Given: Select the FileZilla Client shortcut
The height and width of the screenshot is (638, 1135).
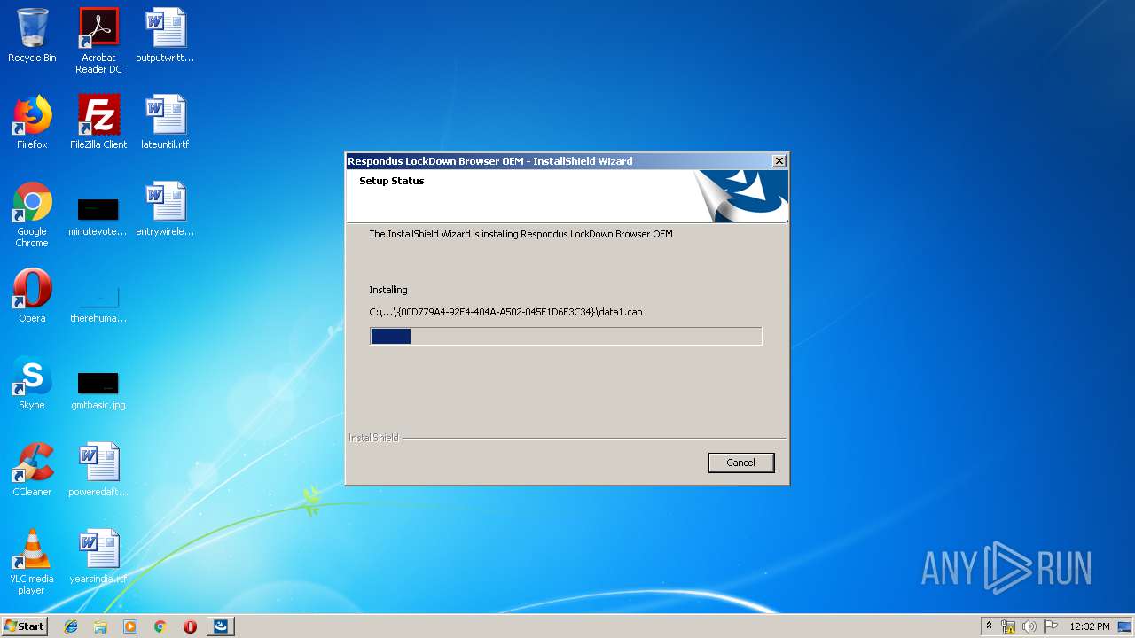Looking at the screenshot, I should point(98,122).
